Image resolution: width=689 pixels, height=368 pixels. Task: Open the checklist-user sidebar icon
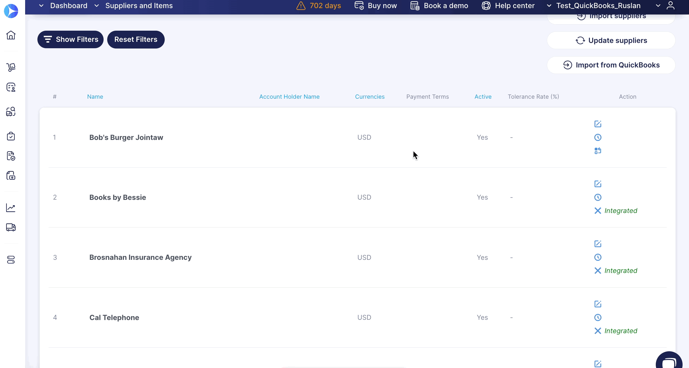click(x=11, y=87)
